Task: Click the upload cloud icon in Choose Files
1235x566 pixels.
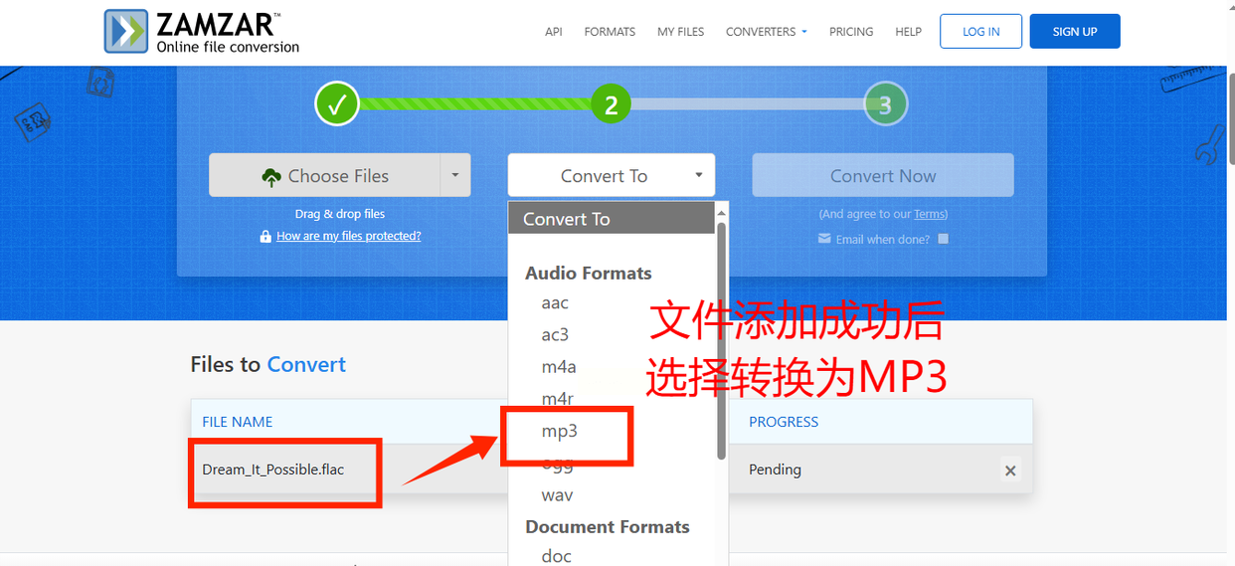Action: point(271,177)
